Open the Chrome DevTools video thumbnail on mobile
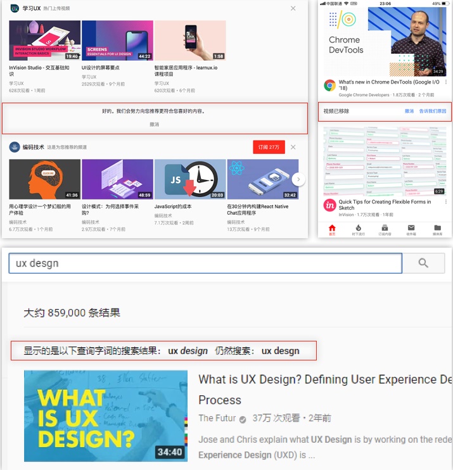The width and height of the screenshot is (453, 470). [385, 42]
